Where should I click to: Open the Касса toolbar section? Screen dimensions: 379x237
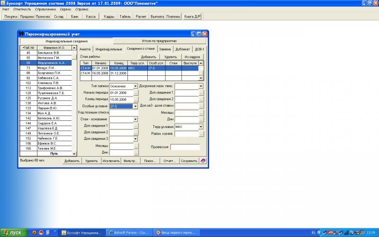(91, 17)
